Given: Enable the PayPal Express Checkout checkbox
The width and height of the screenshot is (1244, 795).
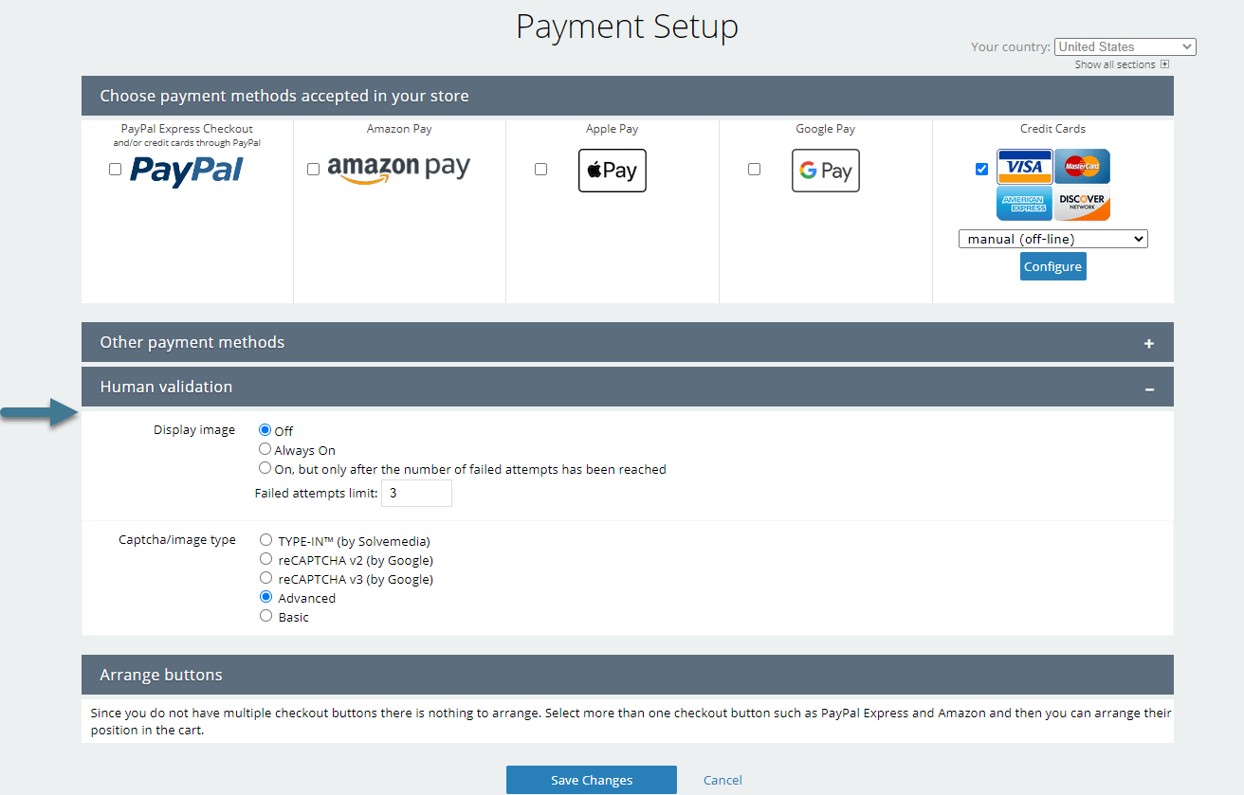Looking at the screenshot, I should pos(115,170).
